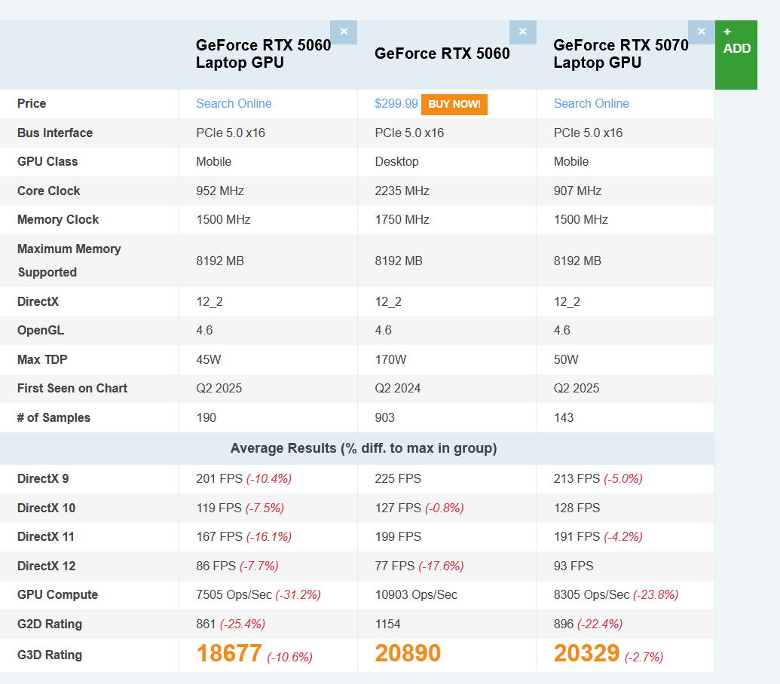Click the GeForce RTX 5070 Laptop GPU heading
The width and height of the screenshot is (780, 684).
pos(620,53)
